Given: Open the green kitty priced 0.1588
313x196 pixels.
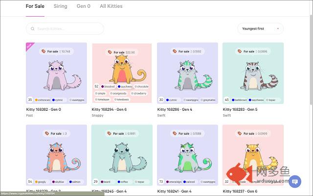Looking at the screenshot, I should (x=187, y=155).
